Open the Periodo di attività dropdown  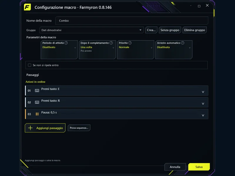click(x=59, y=50)
